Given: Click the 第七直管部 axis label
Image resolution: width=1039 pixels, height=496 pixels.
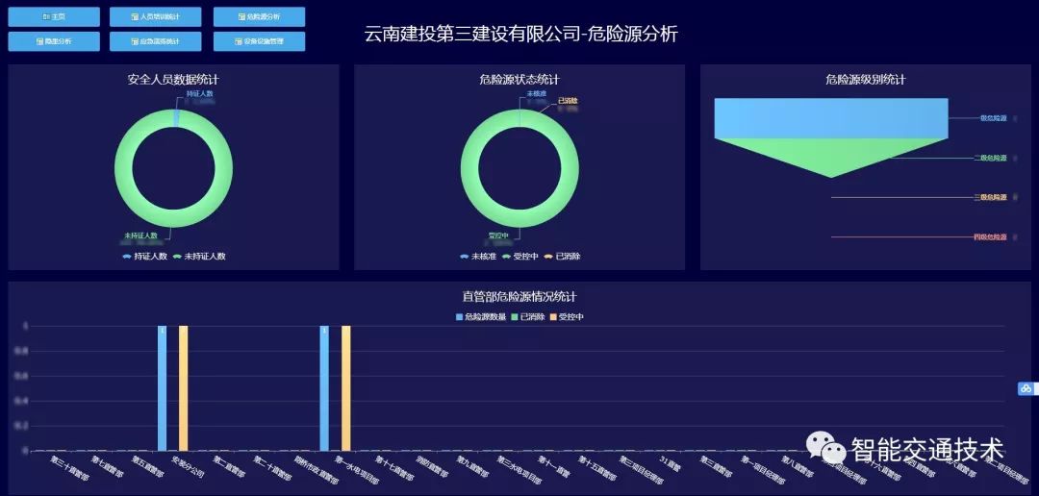Looking at the screenshot, I should tap(108, 466).
